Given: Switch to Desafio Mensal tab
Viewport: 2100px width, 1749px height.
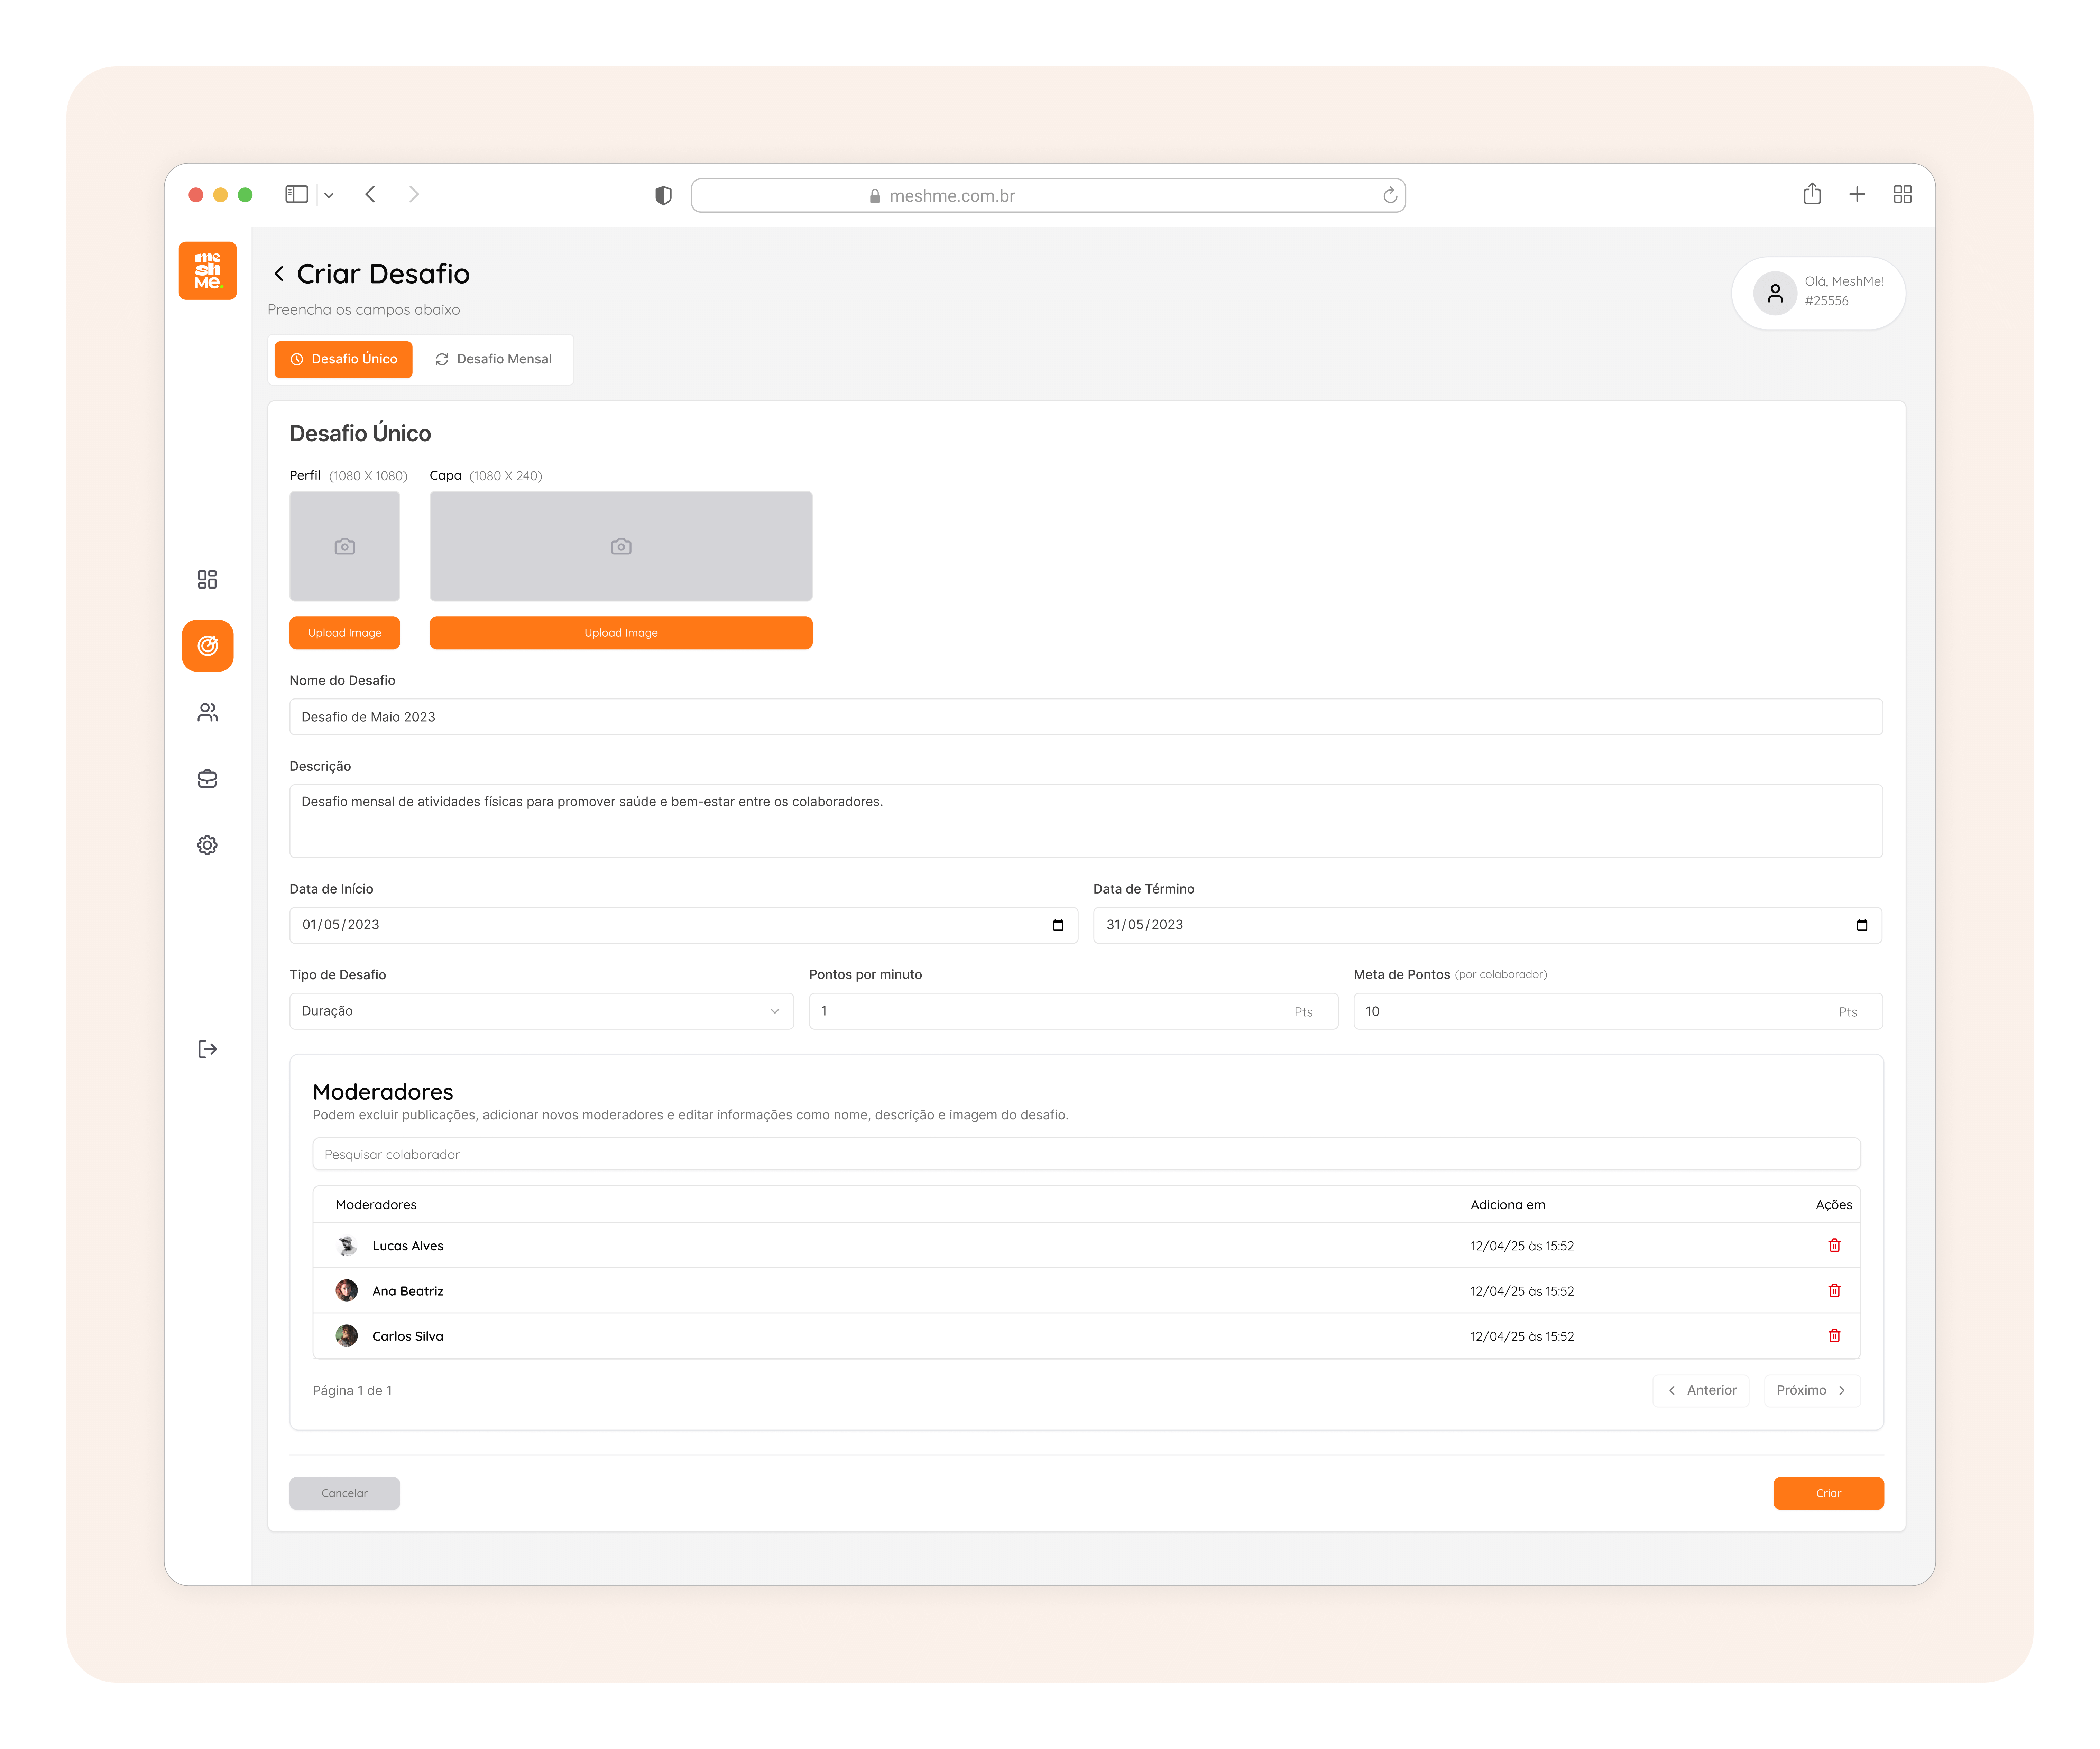Looking at the screenshot, I should point(493,359).
